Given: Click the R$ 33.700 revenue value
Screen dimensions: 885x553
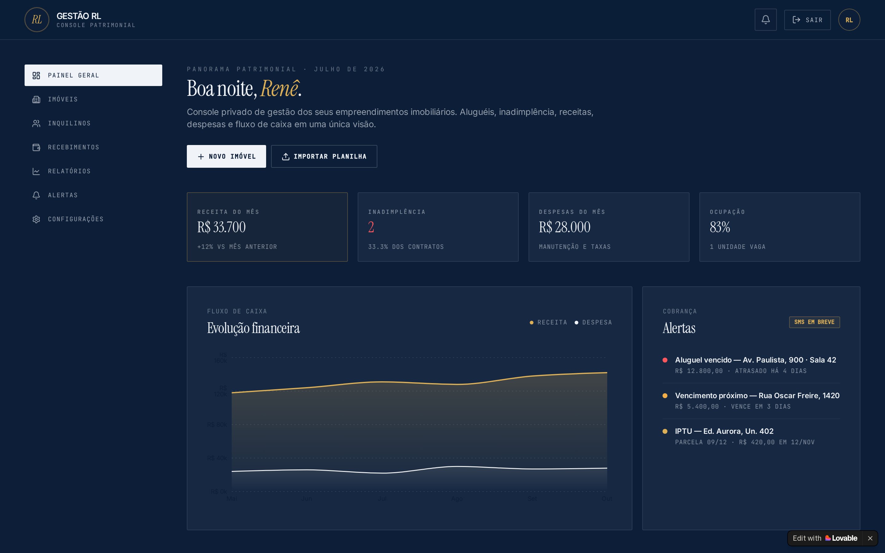Looking at the screenshot, I should pos(221,227).
